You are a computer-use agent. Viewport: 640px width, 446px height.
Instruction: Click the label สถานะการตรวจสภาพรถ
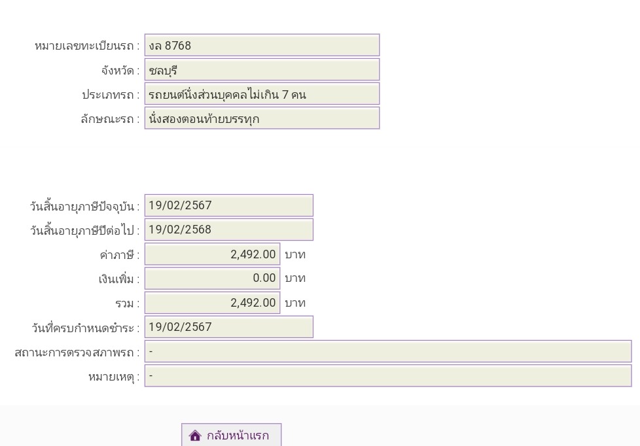77,352
